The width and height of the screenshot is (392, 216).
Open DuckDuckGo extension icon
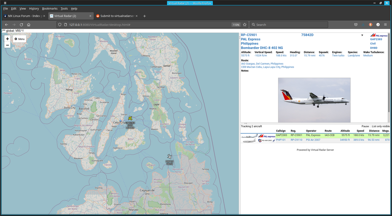pos(371,25)
